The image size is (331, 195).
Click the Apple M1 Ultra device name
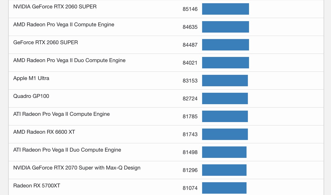(31, 78)
